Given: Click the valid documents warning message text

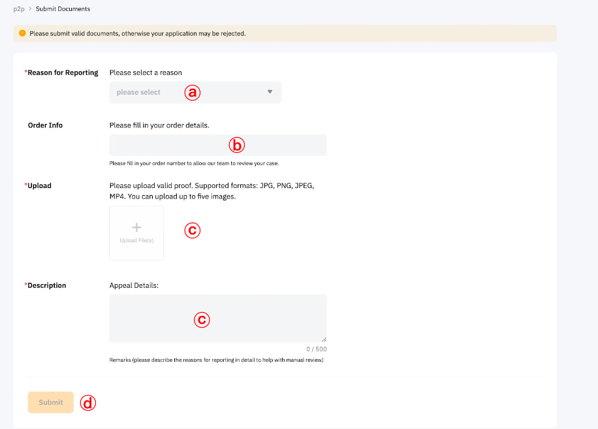Looking at the screenshot, I should (x=137, y=33).
